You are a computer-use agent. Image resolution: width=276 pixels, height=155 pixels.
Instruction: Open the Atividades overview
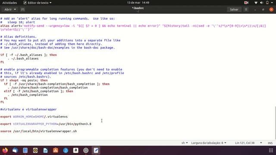[x=9, y=3]
